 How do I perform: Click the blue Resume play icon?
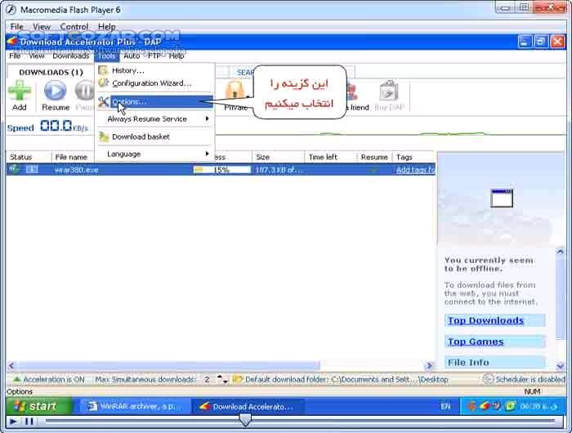(55, 91)
